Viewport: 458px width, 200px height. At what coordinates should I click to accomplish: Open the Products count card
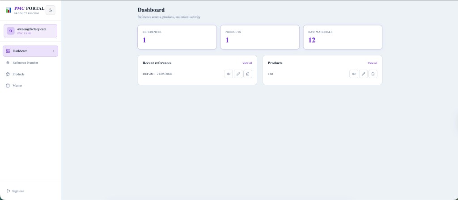(260, 37)
